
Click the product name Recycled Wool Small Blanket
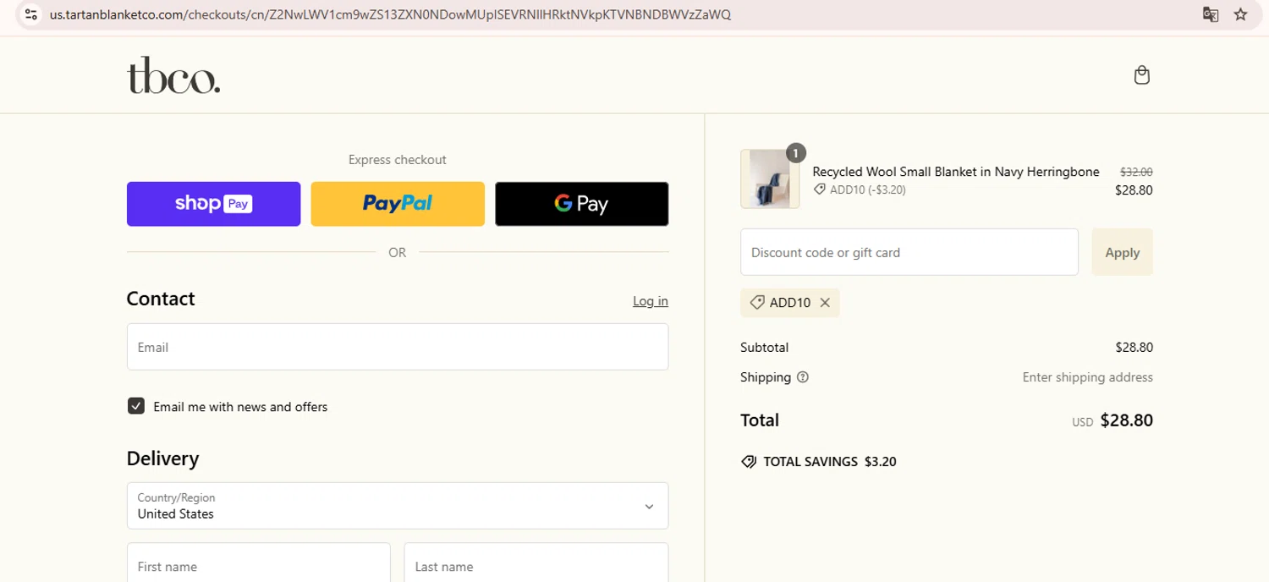click(956, 172)
